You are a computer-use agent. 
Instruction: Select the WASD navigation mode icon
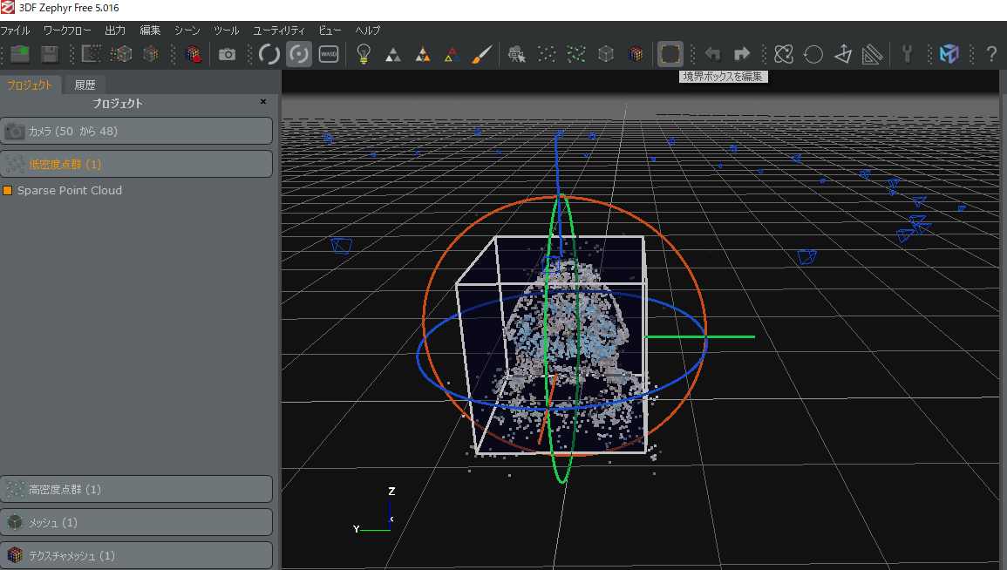(x=329, y=54)
